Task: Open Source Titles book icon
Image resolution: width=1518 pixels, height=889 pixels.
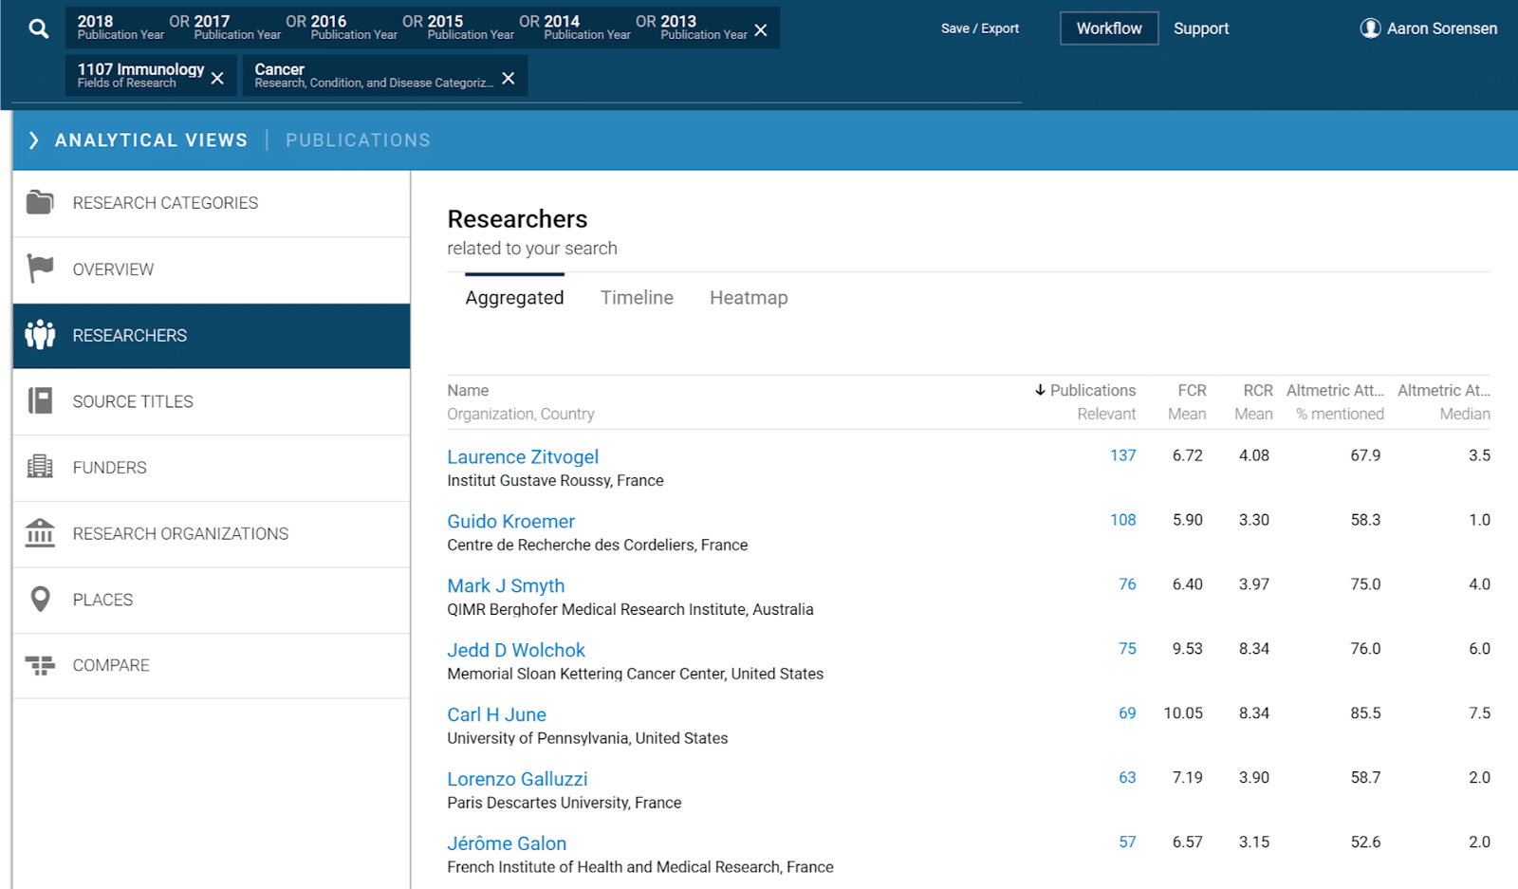Action: click(40, 400)
